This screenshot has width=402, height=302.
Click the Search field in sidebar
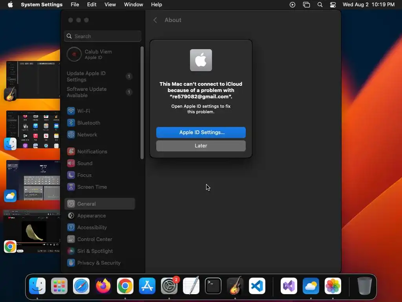[102, 36]
